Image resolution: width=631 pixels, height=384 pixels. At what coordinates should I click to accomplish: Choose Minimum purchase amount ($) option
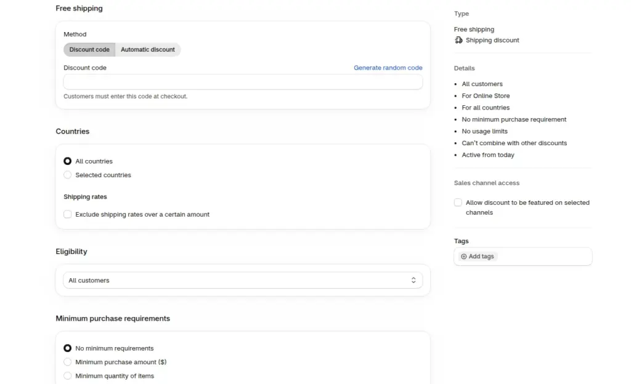pyautogui.click(x=68, y=362)
